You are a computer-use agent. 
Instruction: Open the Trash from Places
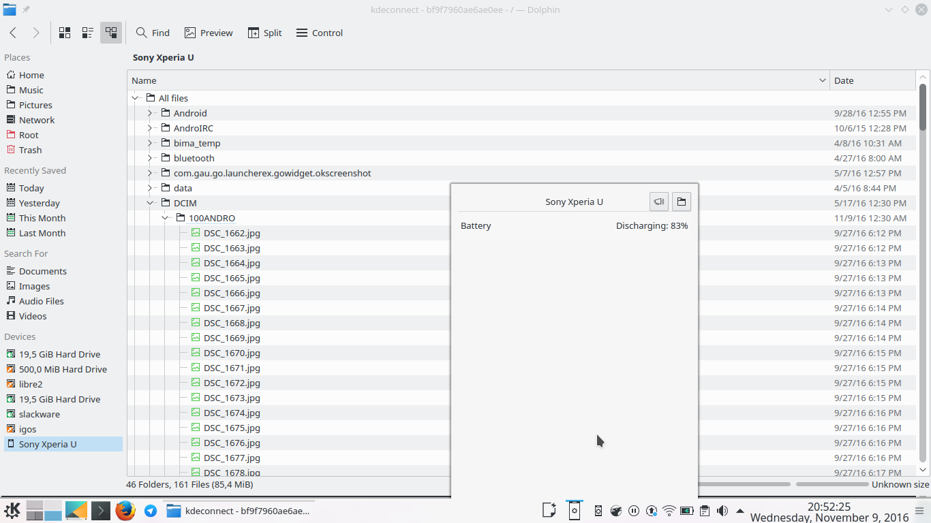[30, 150]
